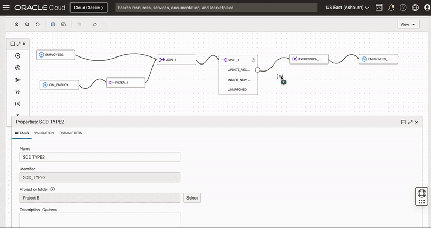Viewport: 431px width, 228px height.
Task: Open the user profile menu
Action: pyautogui.click(x=427, y=8)
